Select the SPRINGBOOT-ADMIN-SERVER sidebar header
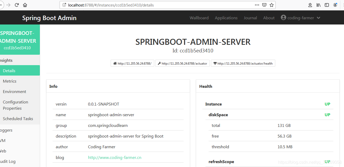Viewport: 344px width, 167px height. pyautogui.click(x=20, y=40)
